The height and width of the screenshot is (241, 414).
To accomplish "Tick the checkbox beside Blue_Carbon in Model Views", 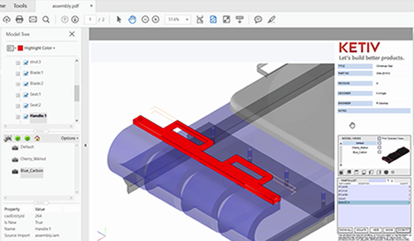I will [379, 152].
